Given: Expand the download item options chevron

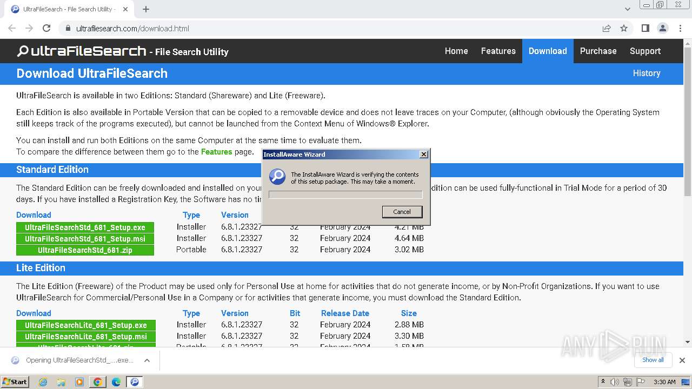Looking at the screenshot, I should 147,360.
